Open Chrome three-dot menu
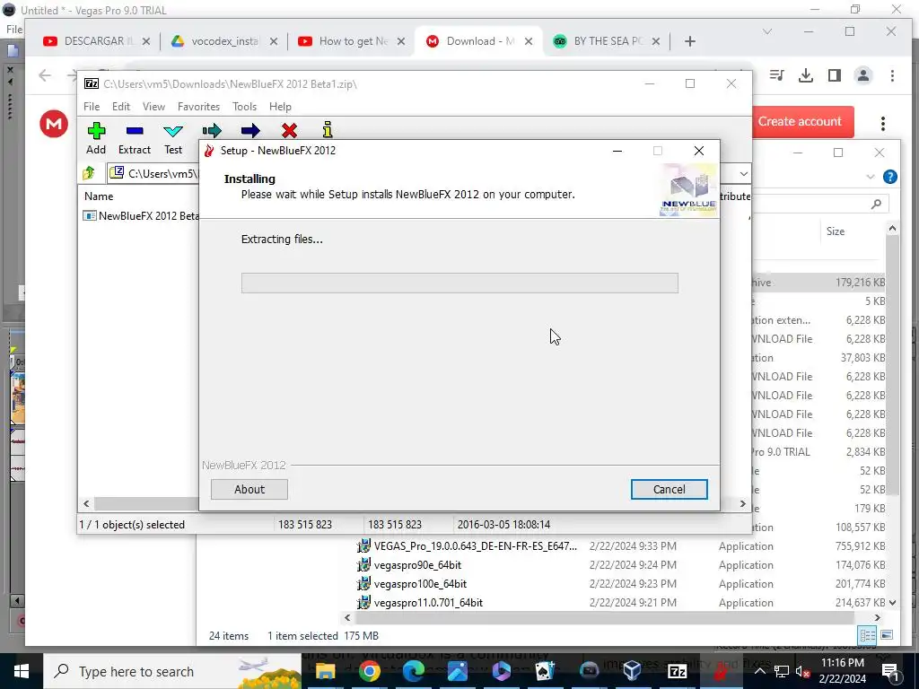This screenshot has width=919, height=689. 892,75
